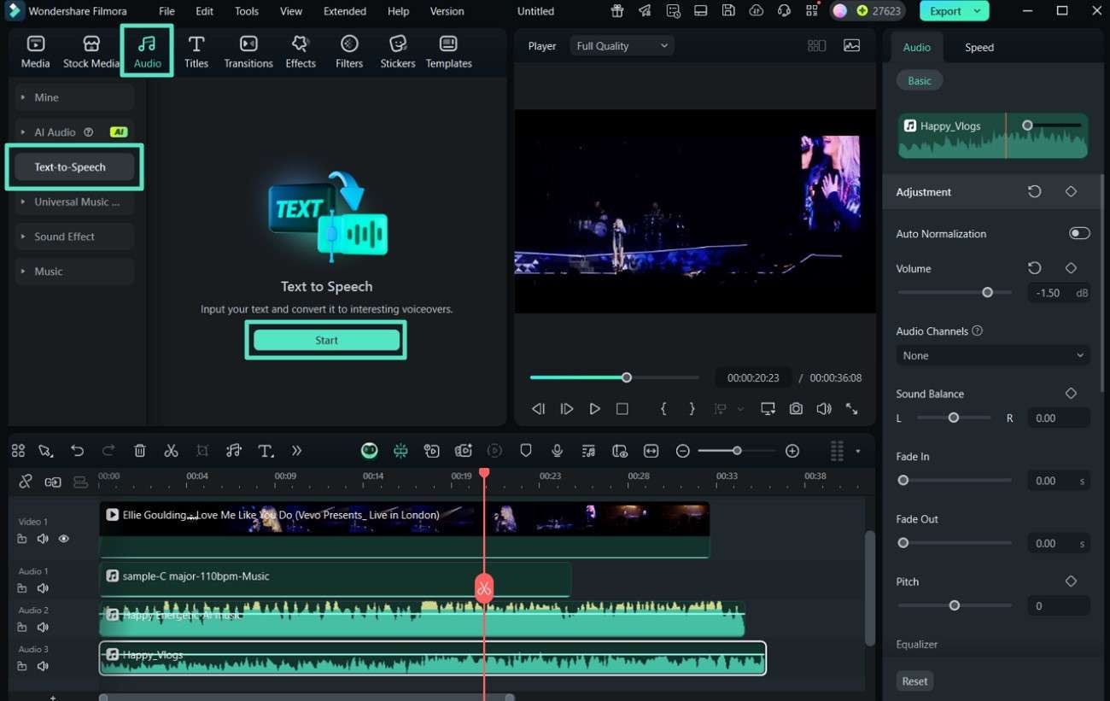Viewport: 1110px width, 701px height.
Task: Switch to the Speed tab
Action: pyautogui.click(x=979, y=47)
